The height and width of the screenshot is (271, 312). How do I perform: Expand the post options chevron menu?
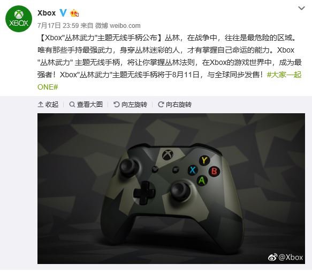pos(301,9)
